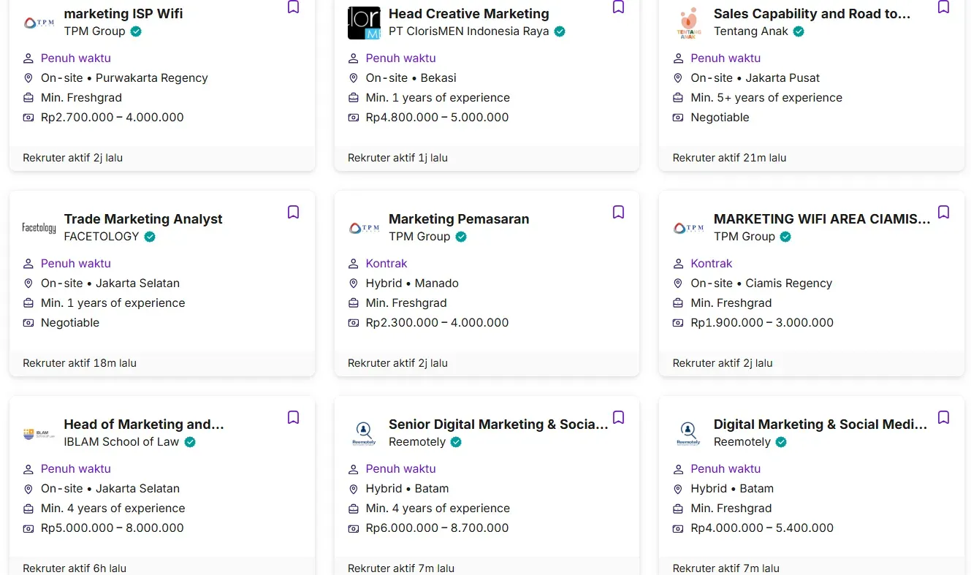Bookmark the Trade Marketing Analyst listing
The height and width of the screenshot is (575, 971).
coord(293,212)
